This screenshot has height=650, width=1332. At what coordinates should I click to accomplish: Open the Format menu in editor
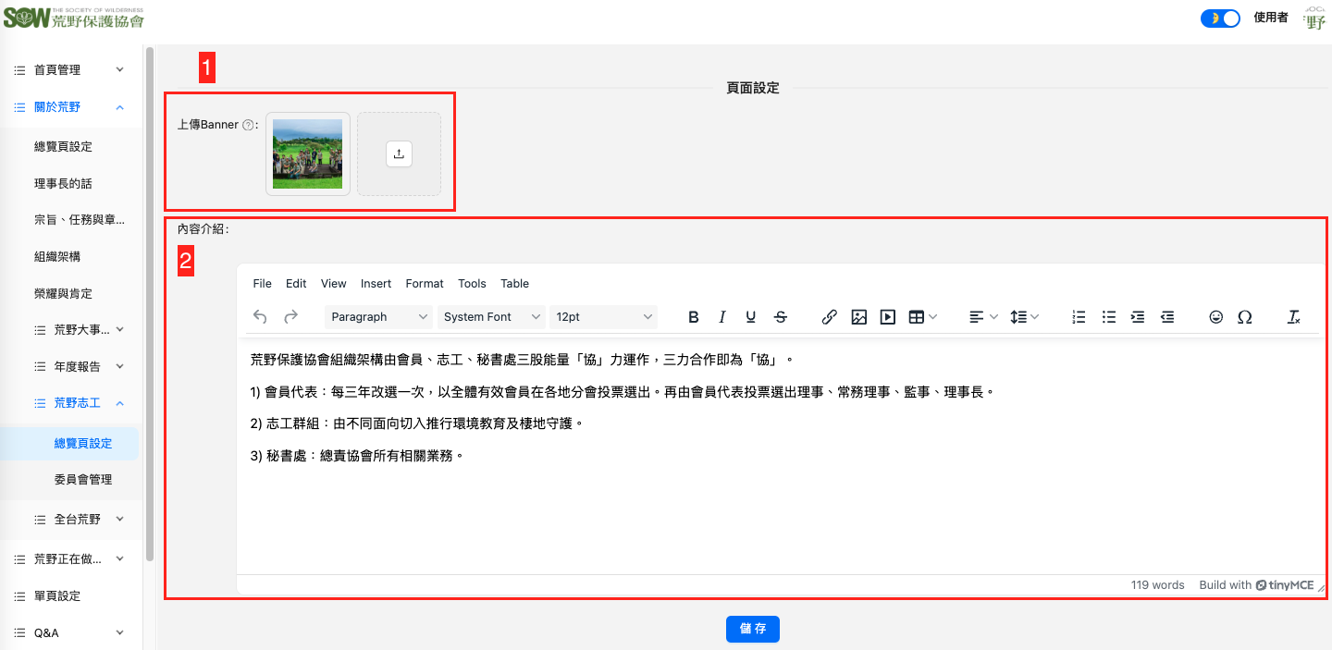(425, 284)
